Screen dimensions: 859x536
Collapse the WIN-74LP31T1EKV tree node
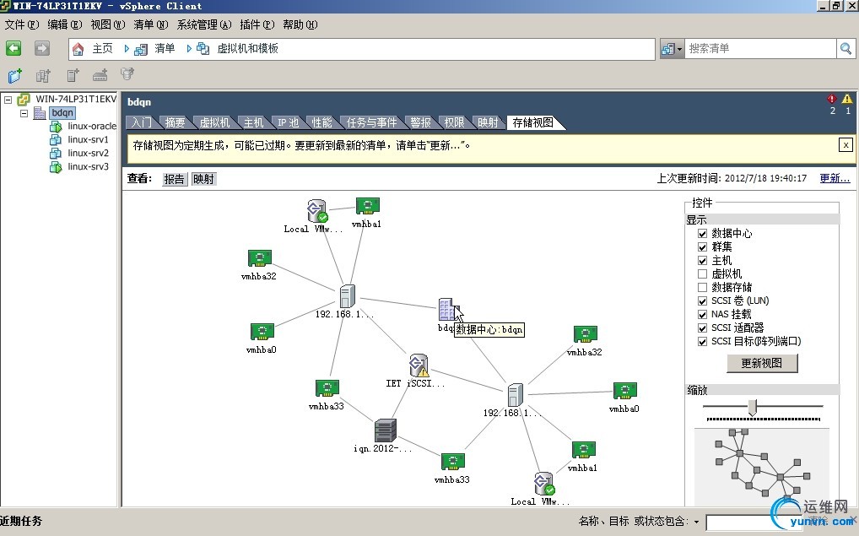pyautogui.click(x=8, y=100)
